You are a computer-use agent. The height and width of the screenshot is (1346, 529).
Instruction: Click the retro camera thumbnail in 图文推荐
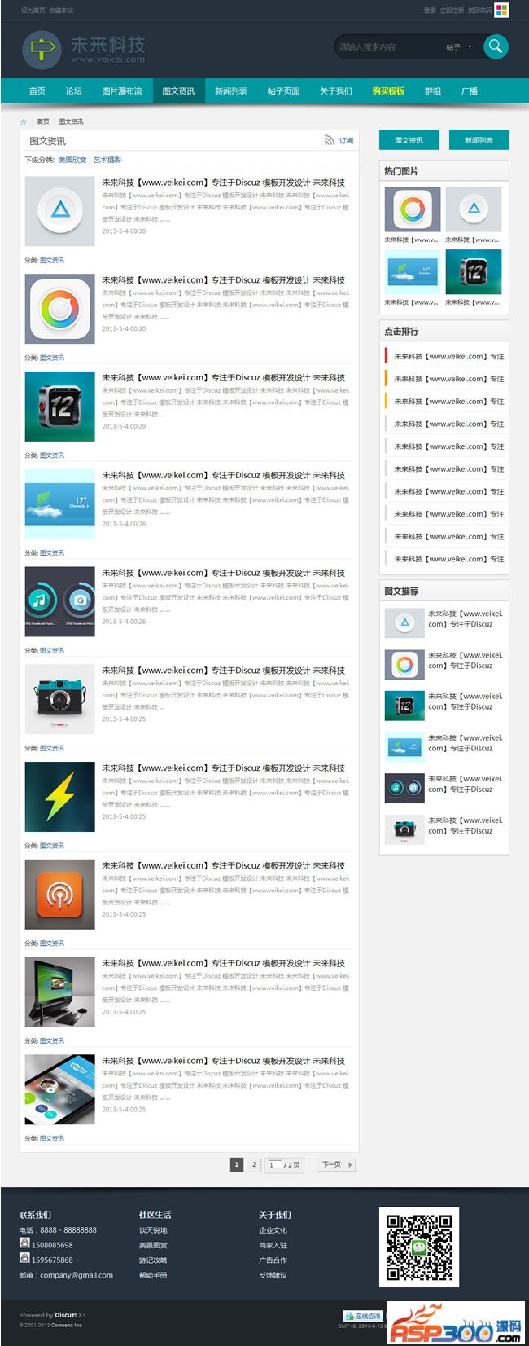click(x=404, y=829)
